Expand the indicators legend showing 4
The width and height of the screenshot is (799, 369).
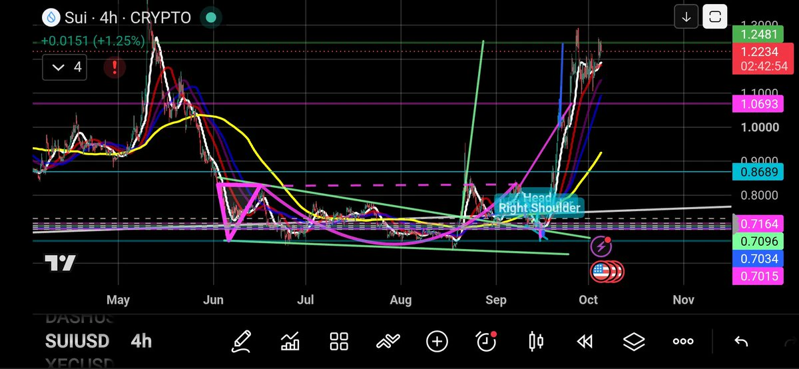click(x=64, y=67)
